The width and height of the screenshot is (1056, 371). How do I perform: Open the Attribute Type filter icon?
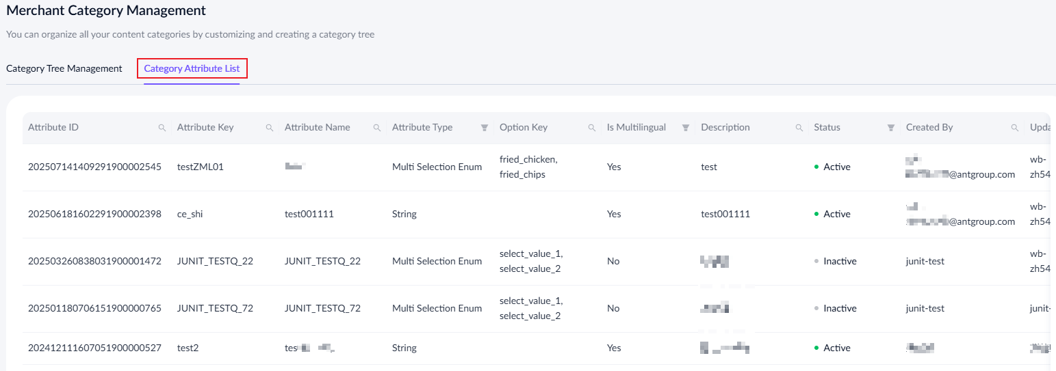(485, 128)
